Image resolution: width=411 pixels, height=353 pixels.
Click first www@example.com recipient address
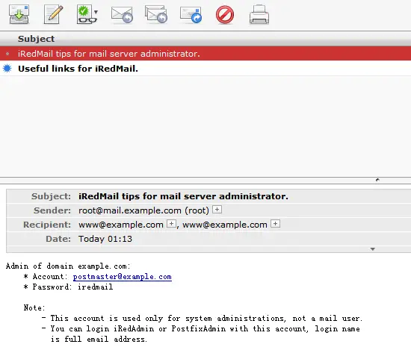(121, 225)
